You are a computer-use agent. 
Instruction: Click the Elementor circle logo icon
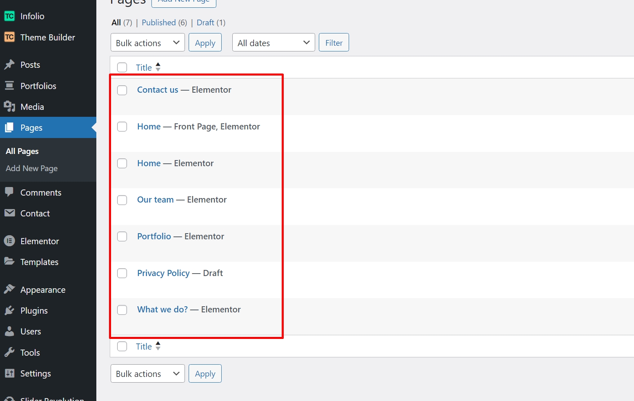[9, 241]
